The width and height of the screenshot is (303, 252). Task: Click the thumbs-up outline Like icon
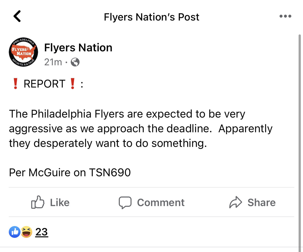38,202
